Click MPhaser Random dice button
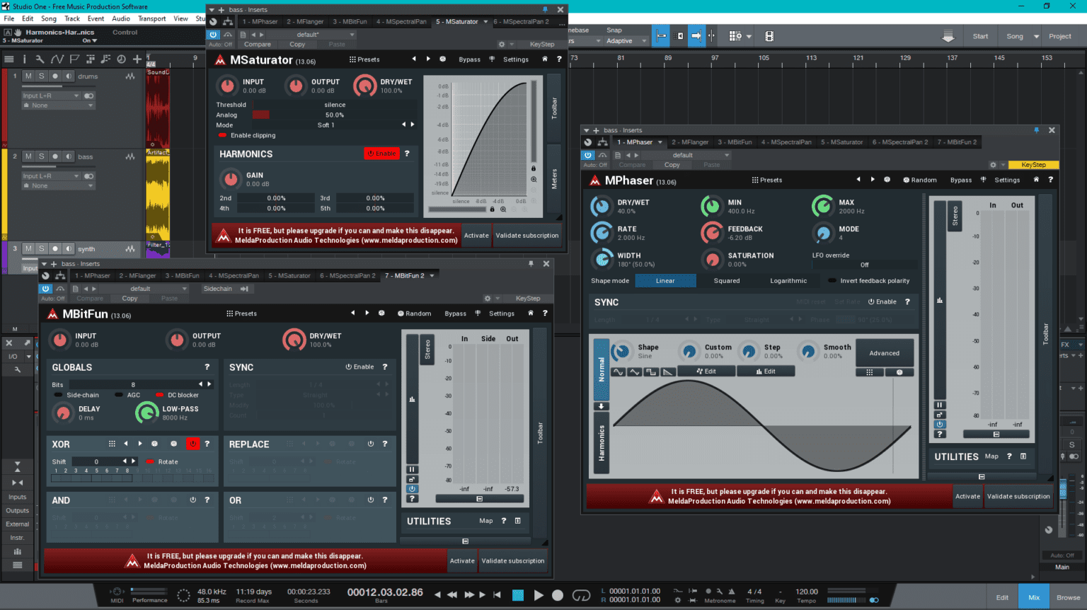 click(x=919, y=180)
